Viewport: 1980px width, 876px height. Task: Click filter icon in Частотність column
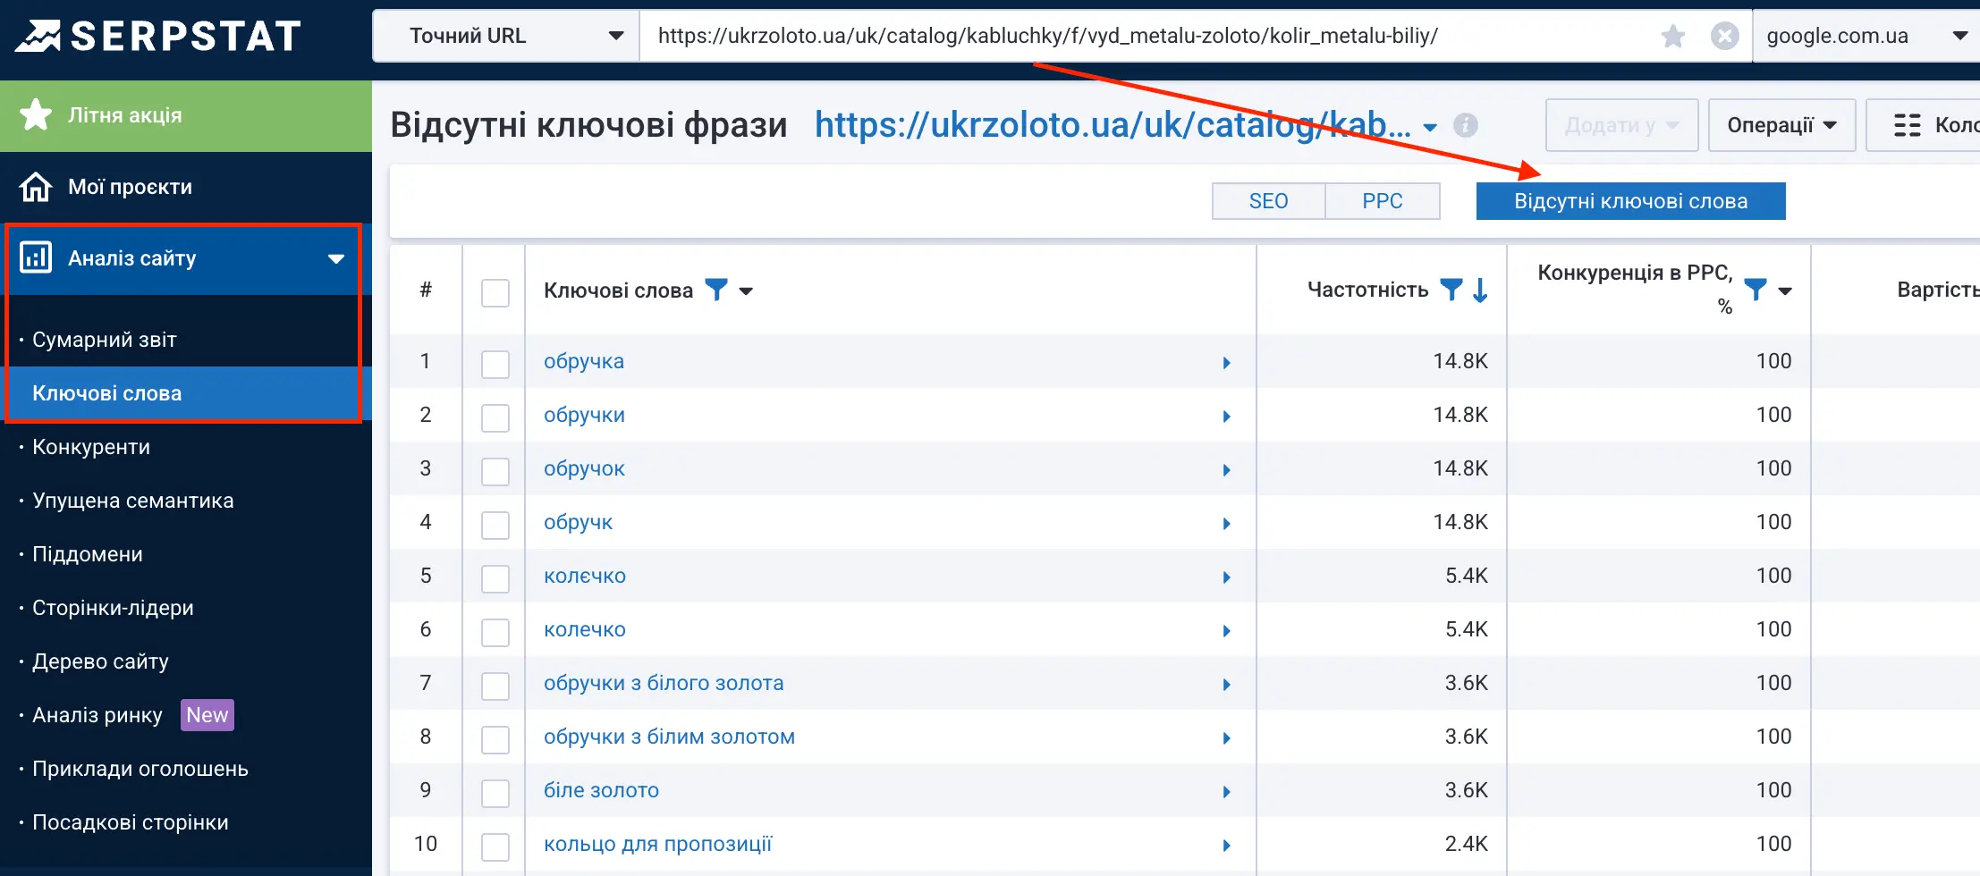point(1451,290)
